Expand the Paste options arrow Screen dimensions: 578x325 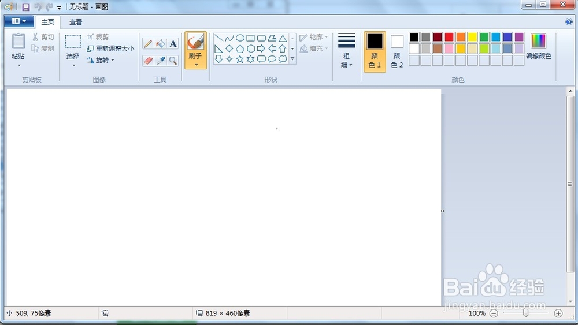(19, 65)
